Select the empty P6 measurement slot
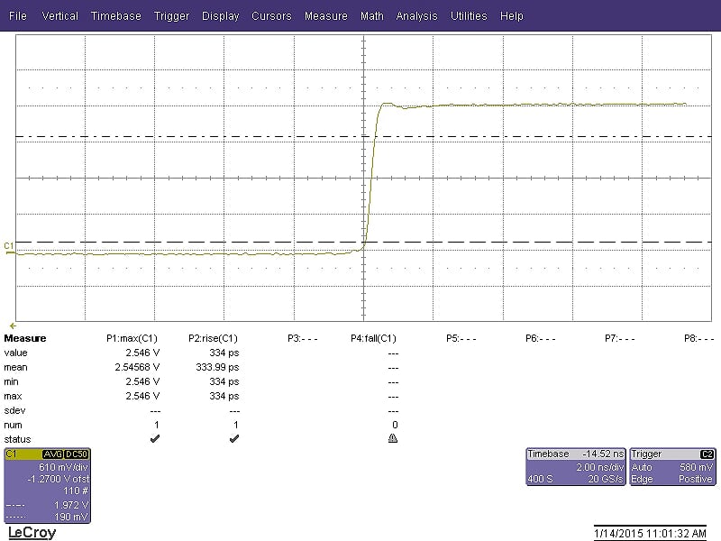The width and height of the screenshot is (721, 541). click(x=540, y=339)
